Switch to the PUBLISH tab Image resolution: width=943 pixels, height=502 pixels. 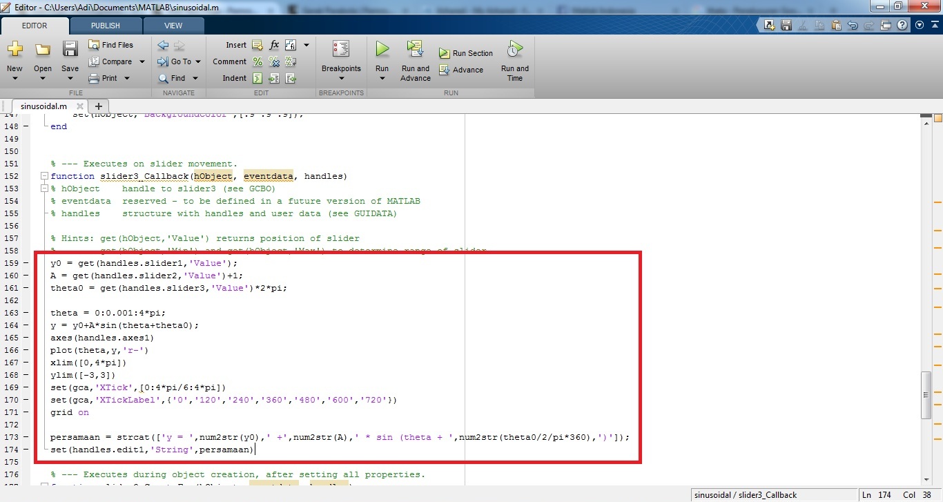click(105, 26)
